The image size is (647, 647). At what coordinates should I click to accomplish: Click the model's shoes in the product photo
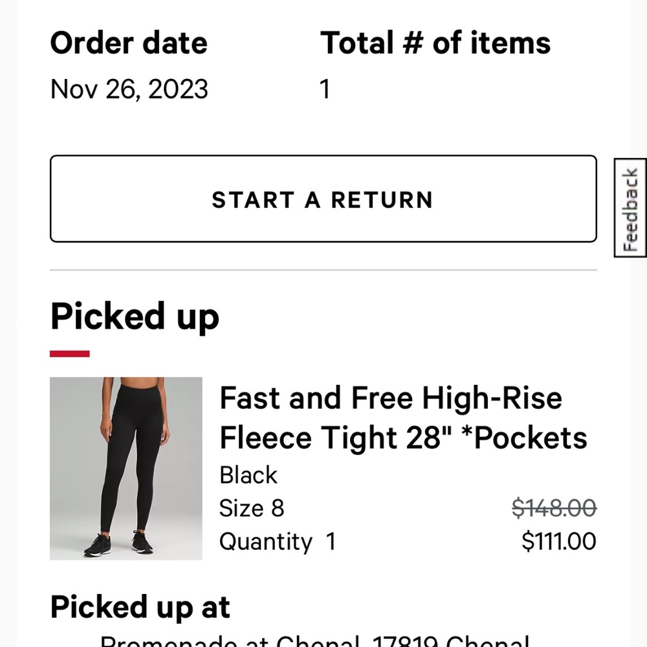pos(120,547)
